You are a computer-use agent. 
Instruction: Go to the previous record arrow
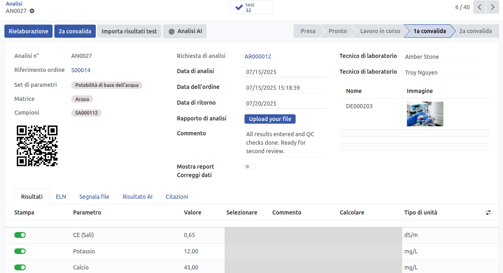[480, 7]
